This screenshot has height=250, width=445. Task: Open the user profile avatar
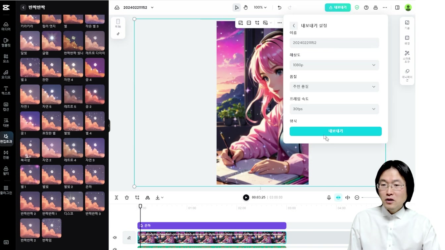(x=408, y=7)
